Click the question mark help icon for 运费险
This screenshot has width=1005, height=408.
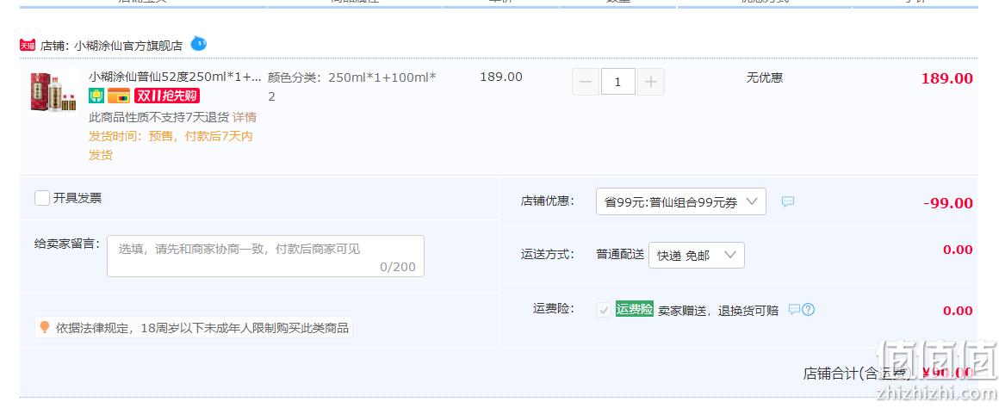pos(809,310)
